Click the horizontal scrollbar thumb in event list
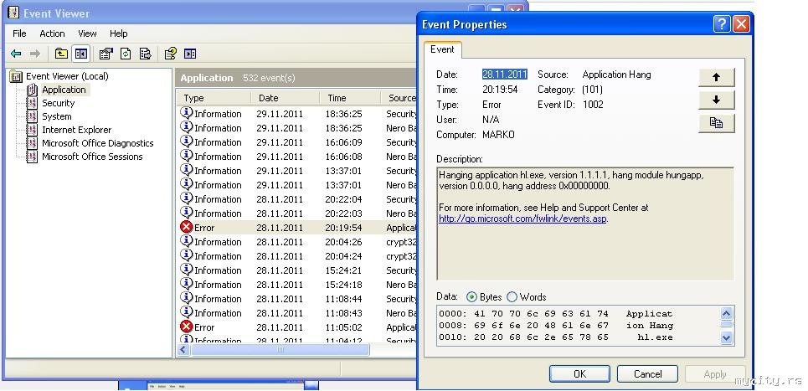This screenshot has height=391, width=808. [280, 350]
